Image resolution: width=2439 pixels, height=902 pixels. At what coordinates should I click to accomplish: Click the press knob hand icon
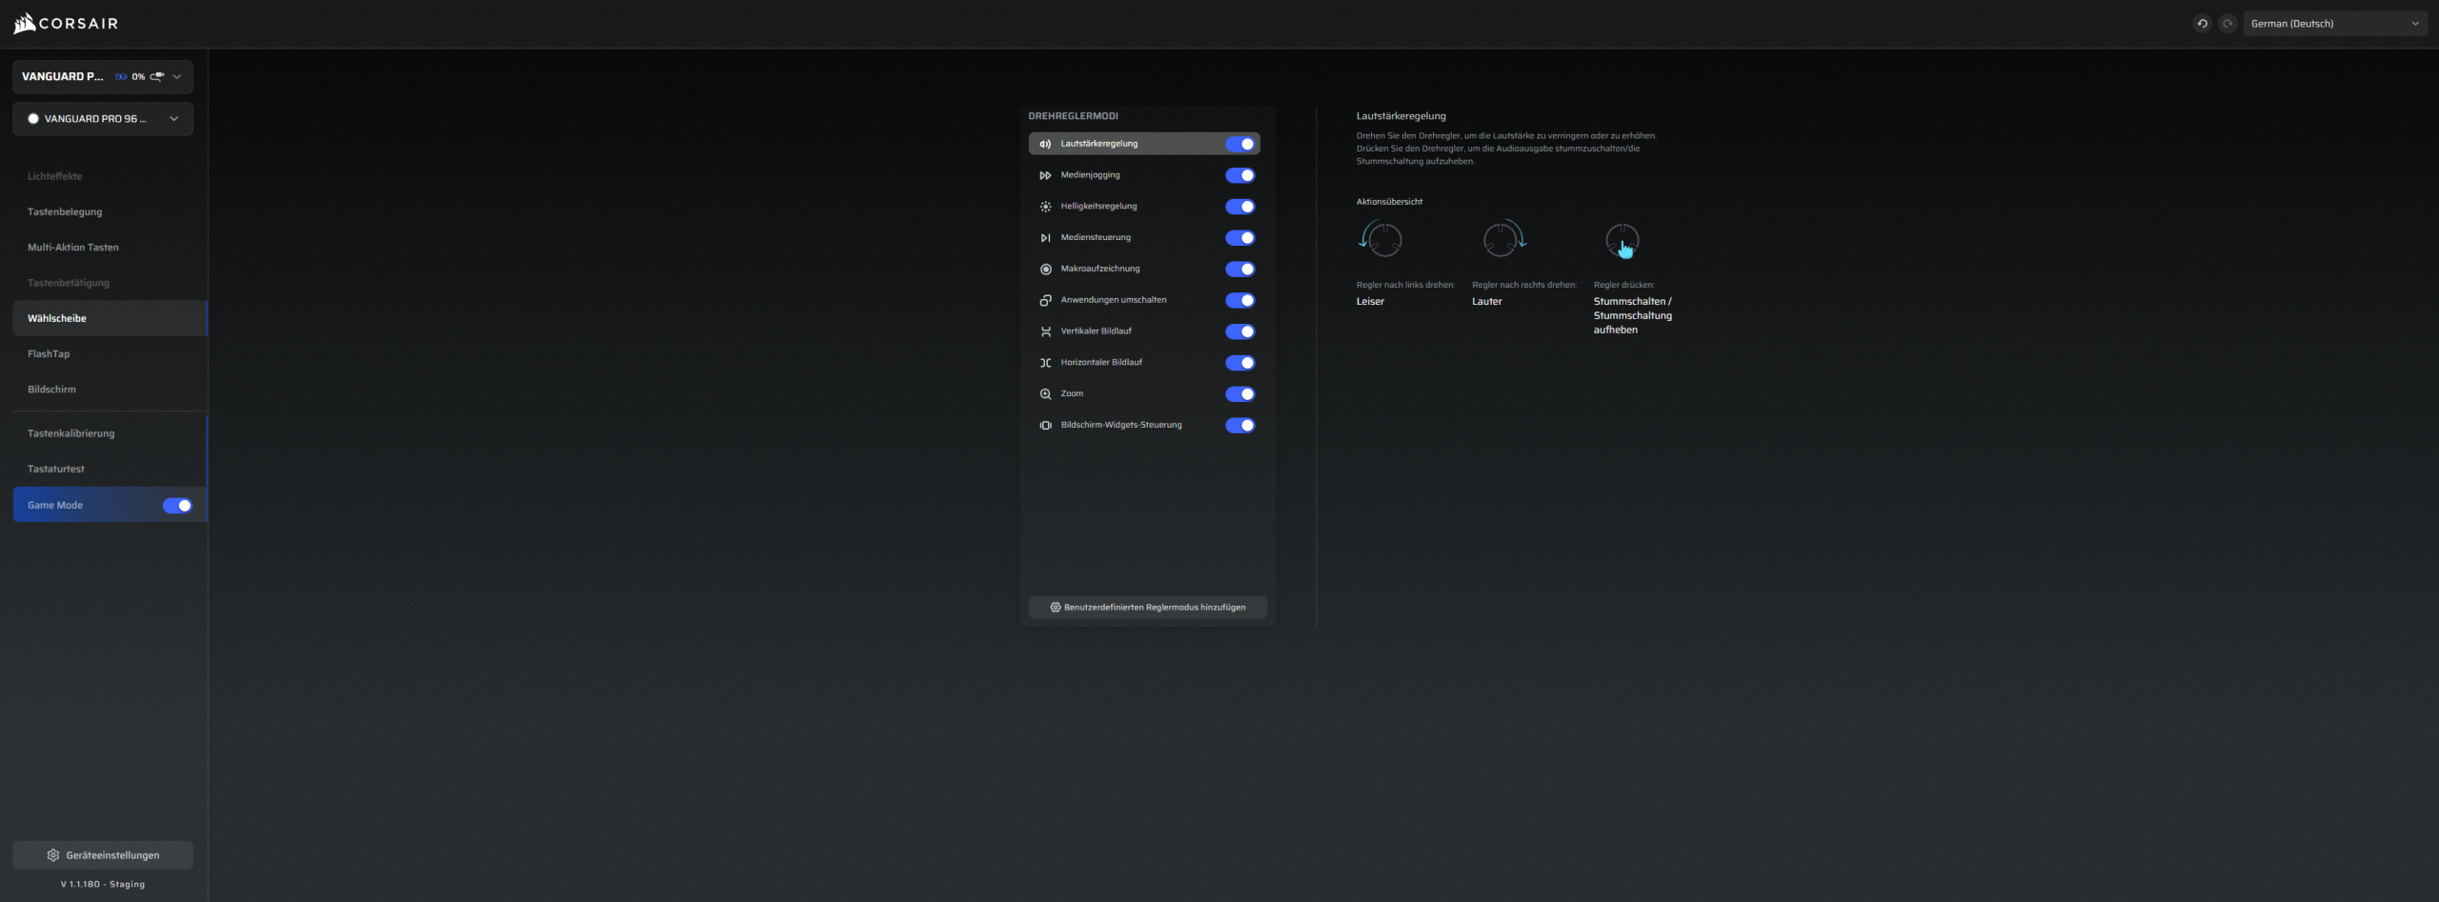(x=1623, y=241)
